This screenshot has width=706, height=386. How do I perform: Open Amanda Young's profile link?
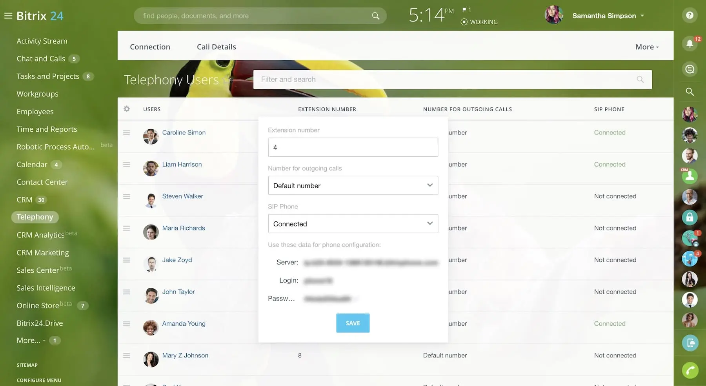(x=184, y=324)
